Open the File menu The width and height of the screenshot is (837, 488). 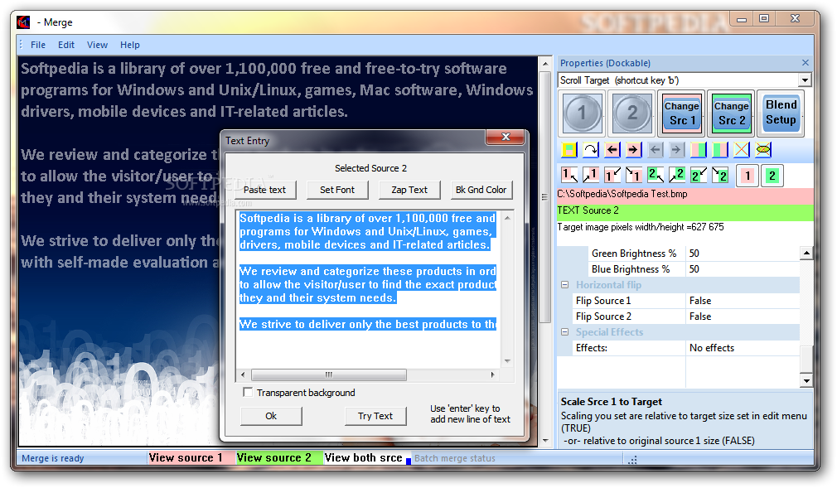38,45
